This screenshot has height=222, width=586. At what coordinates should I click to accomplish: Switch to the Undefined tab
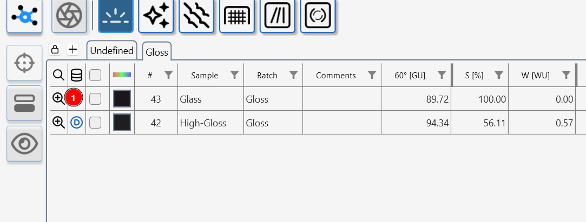(x=111, y=51)
